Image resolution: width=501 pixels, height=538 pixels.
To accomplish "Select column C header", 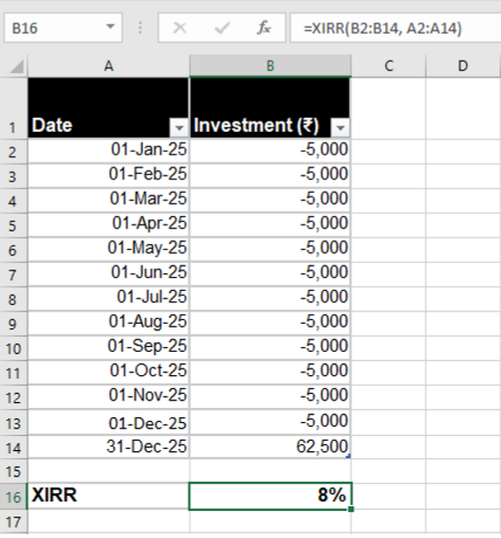I will [x=389, y=65].
